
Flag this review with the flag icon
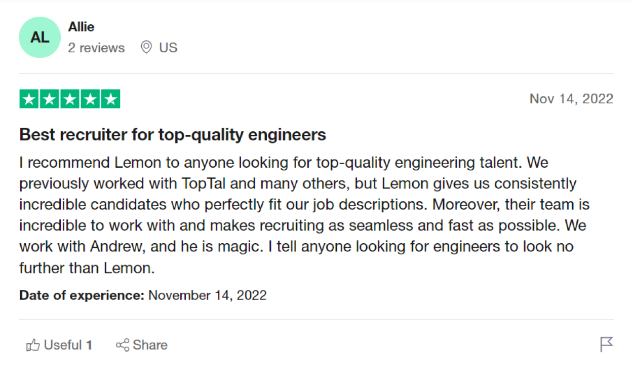(x=606, y=345)
